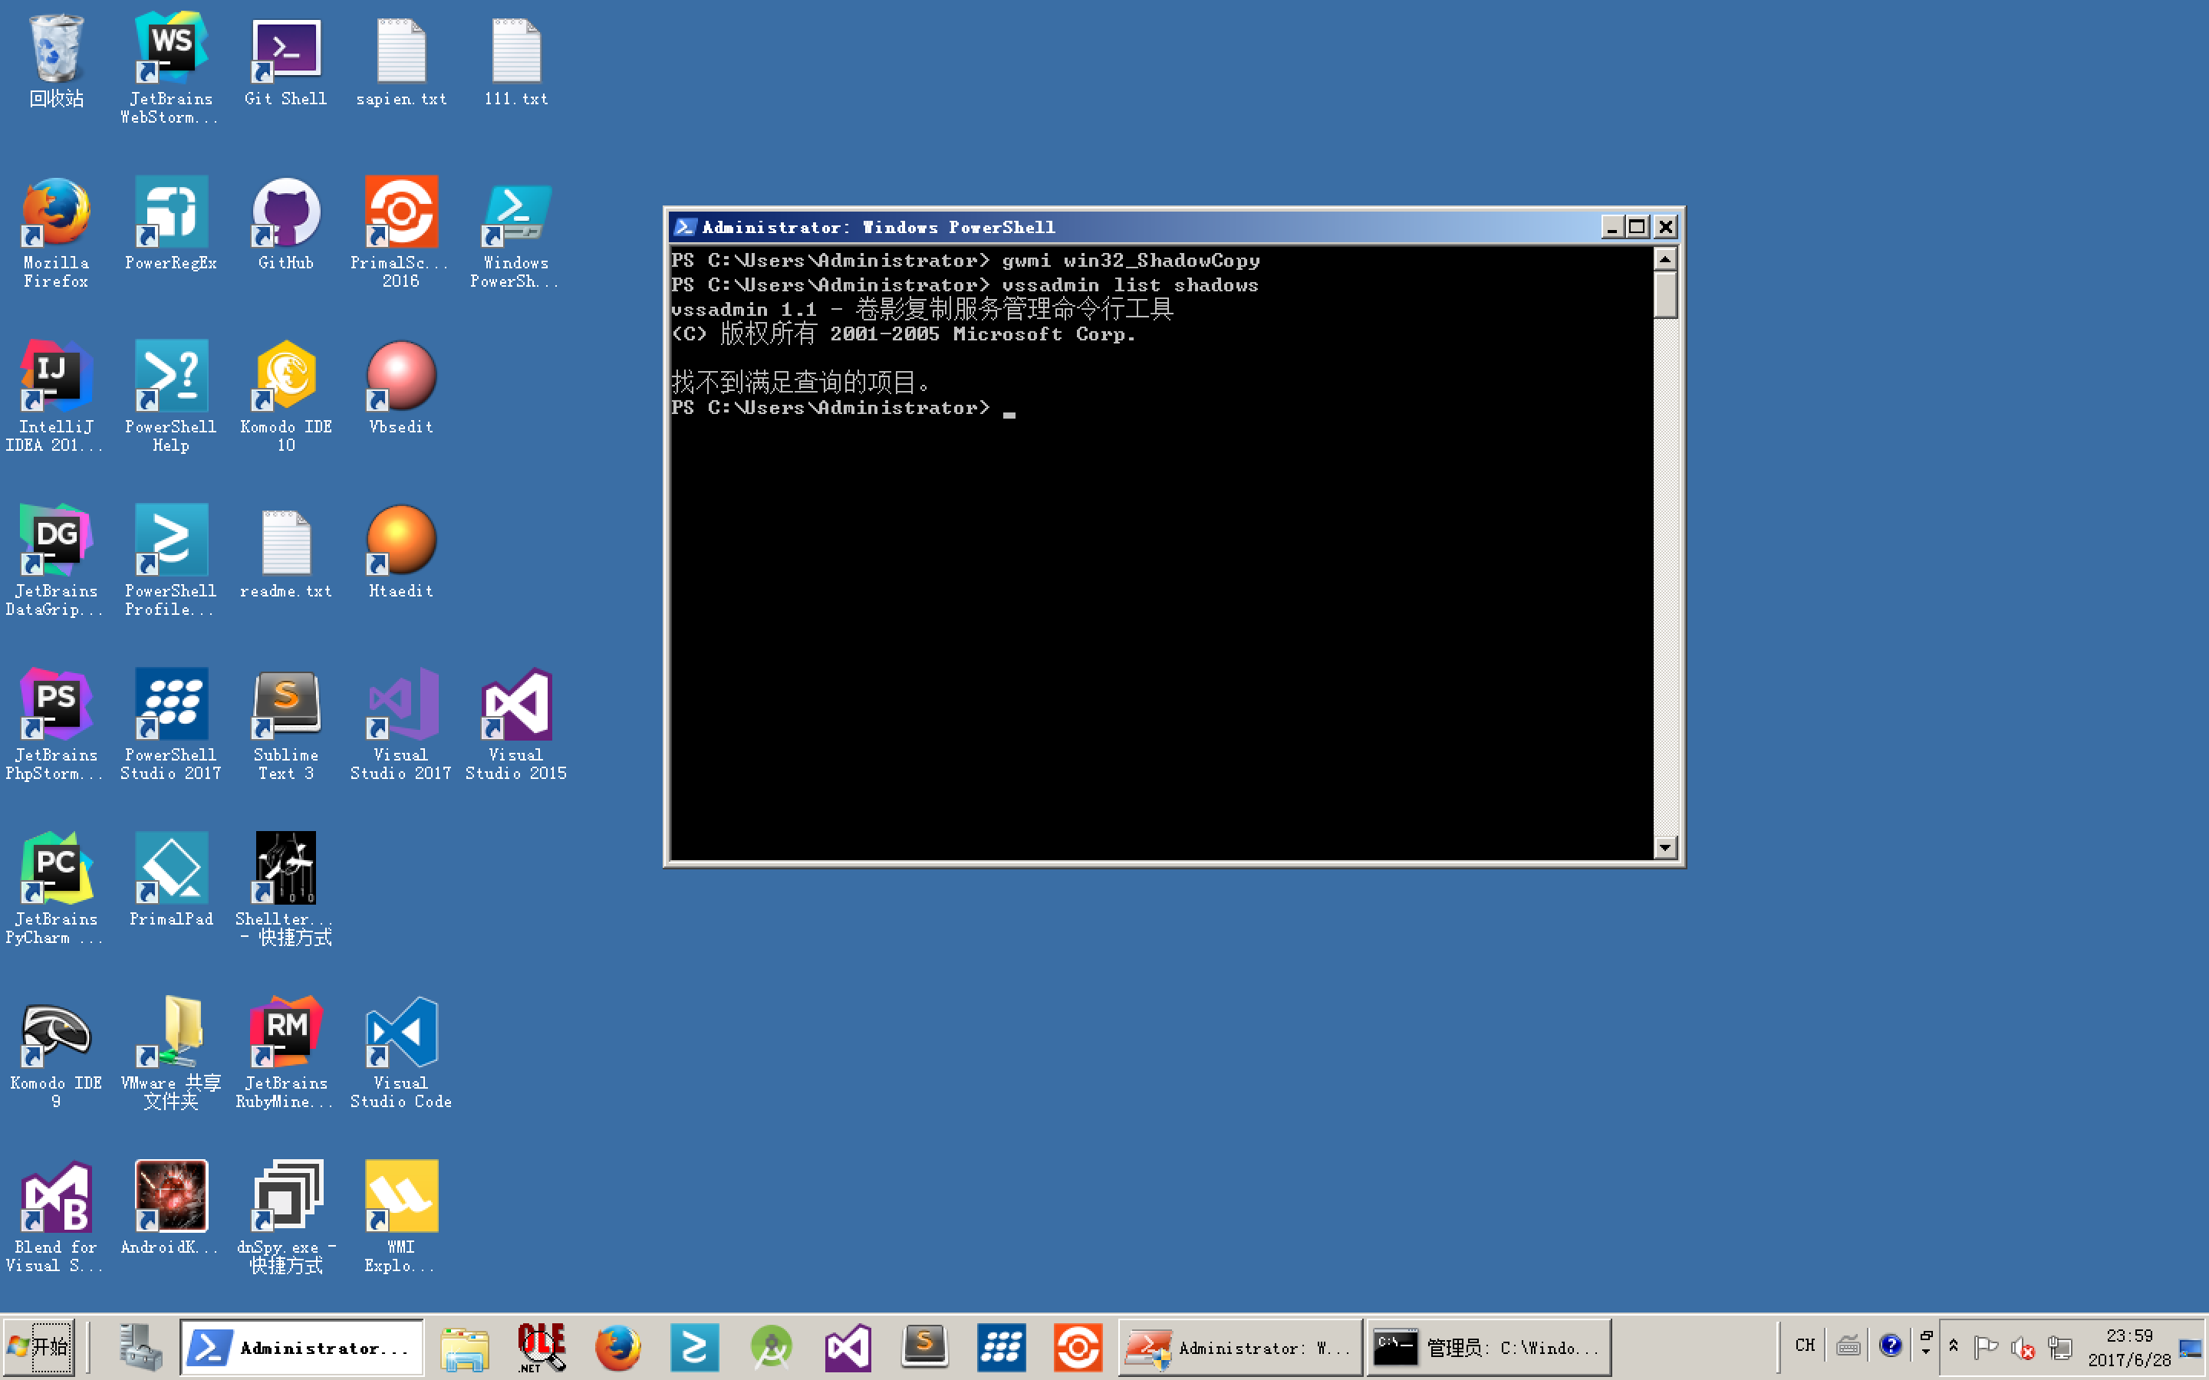Open PowerShell Studio taskbar icon
The height and width of the screenshot is (1380, 2209).
point(1002,1348)
